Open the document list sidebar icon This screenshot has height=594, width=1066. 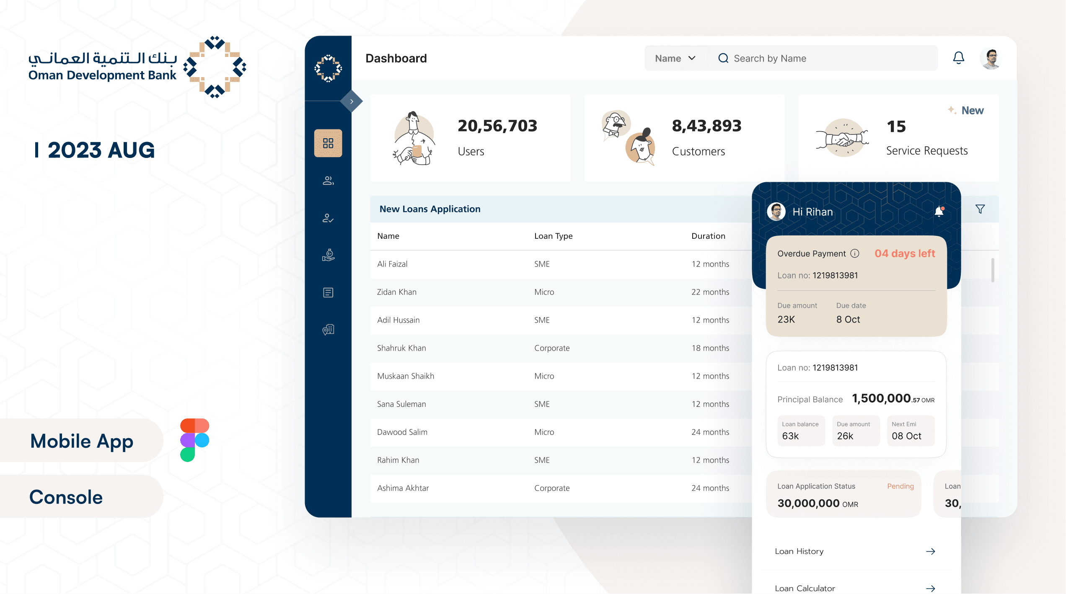tap(328, 292)
